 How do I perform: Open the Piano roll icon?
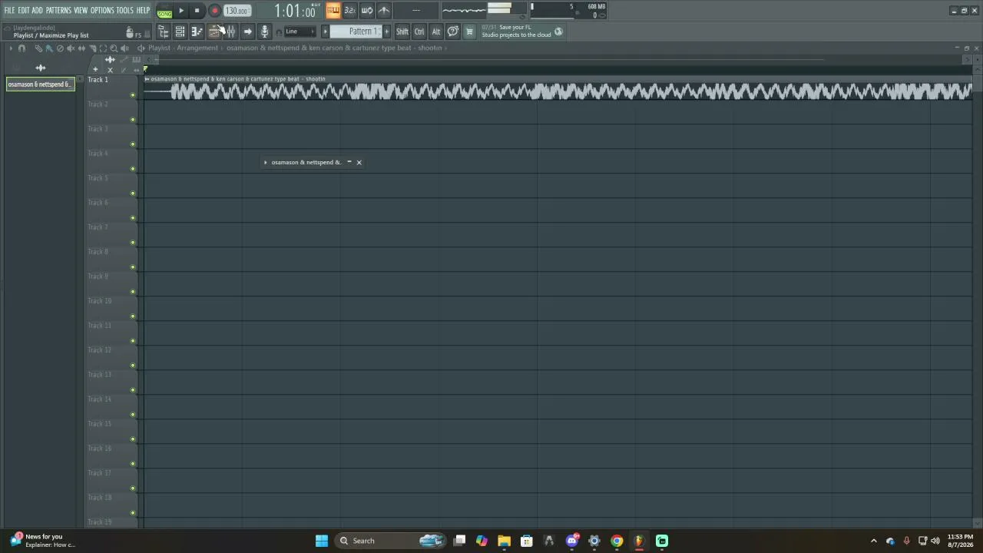tap(197, 31)
